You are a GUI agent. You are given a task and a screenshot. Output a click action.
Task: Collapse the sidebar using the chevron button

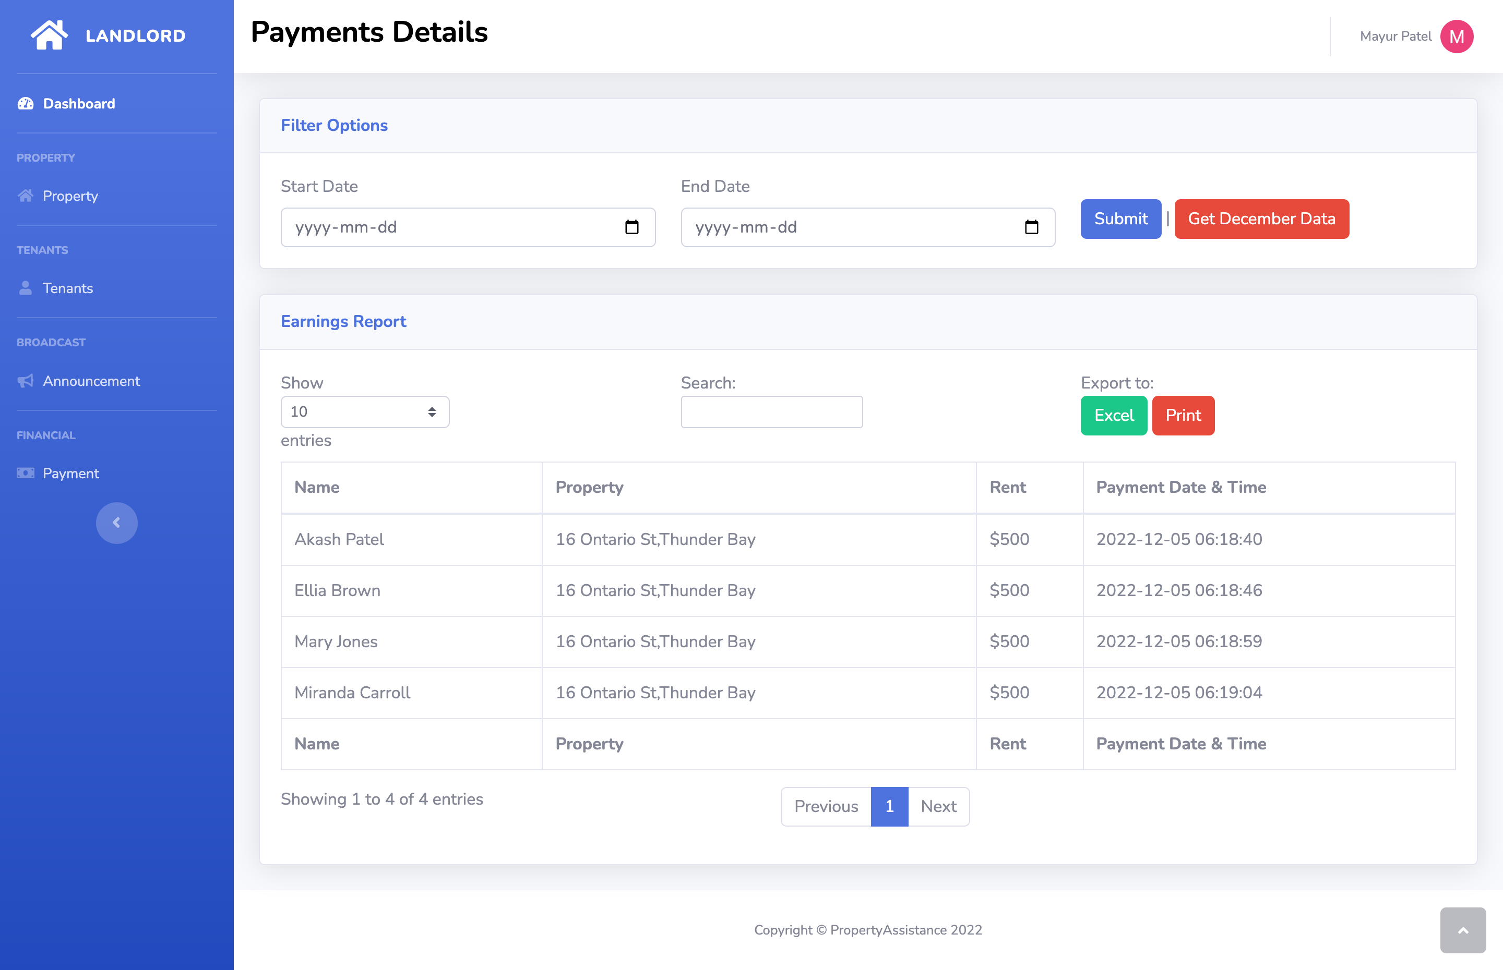tap(116, 522)
